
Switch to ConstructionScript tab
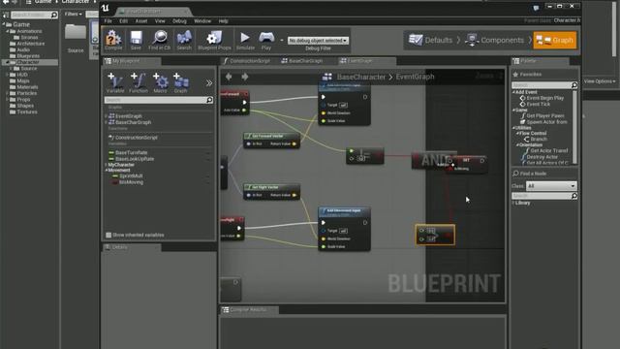[248, 61]
